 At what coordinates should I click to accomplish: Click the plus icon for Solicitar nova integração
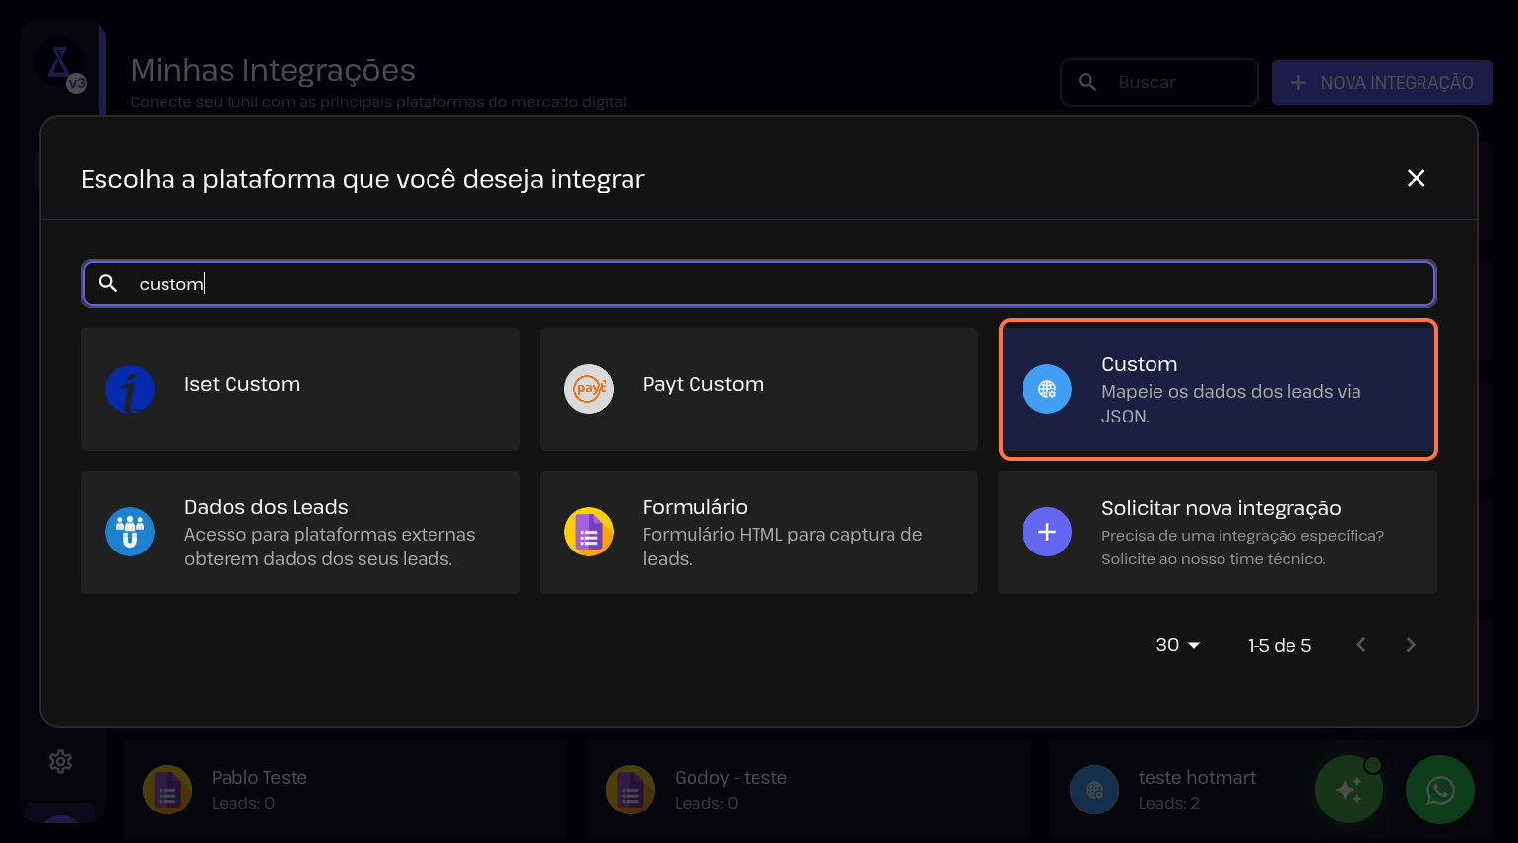pos(1047,532)
